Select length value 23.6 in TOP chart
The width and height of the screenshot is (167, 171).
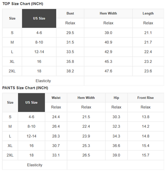point(148,71)
